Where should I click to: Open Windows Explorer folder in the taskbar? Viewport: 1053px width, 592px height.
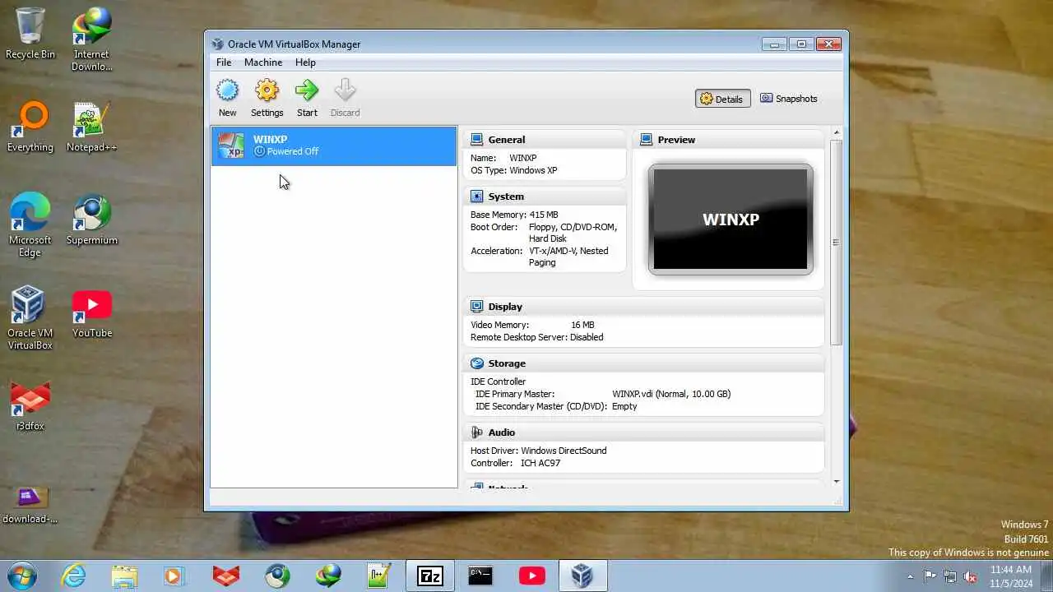point(124,576)
